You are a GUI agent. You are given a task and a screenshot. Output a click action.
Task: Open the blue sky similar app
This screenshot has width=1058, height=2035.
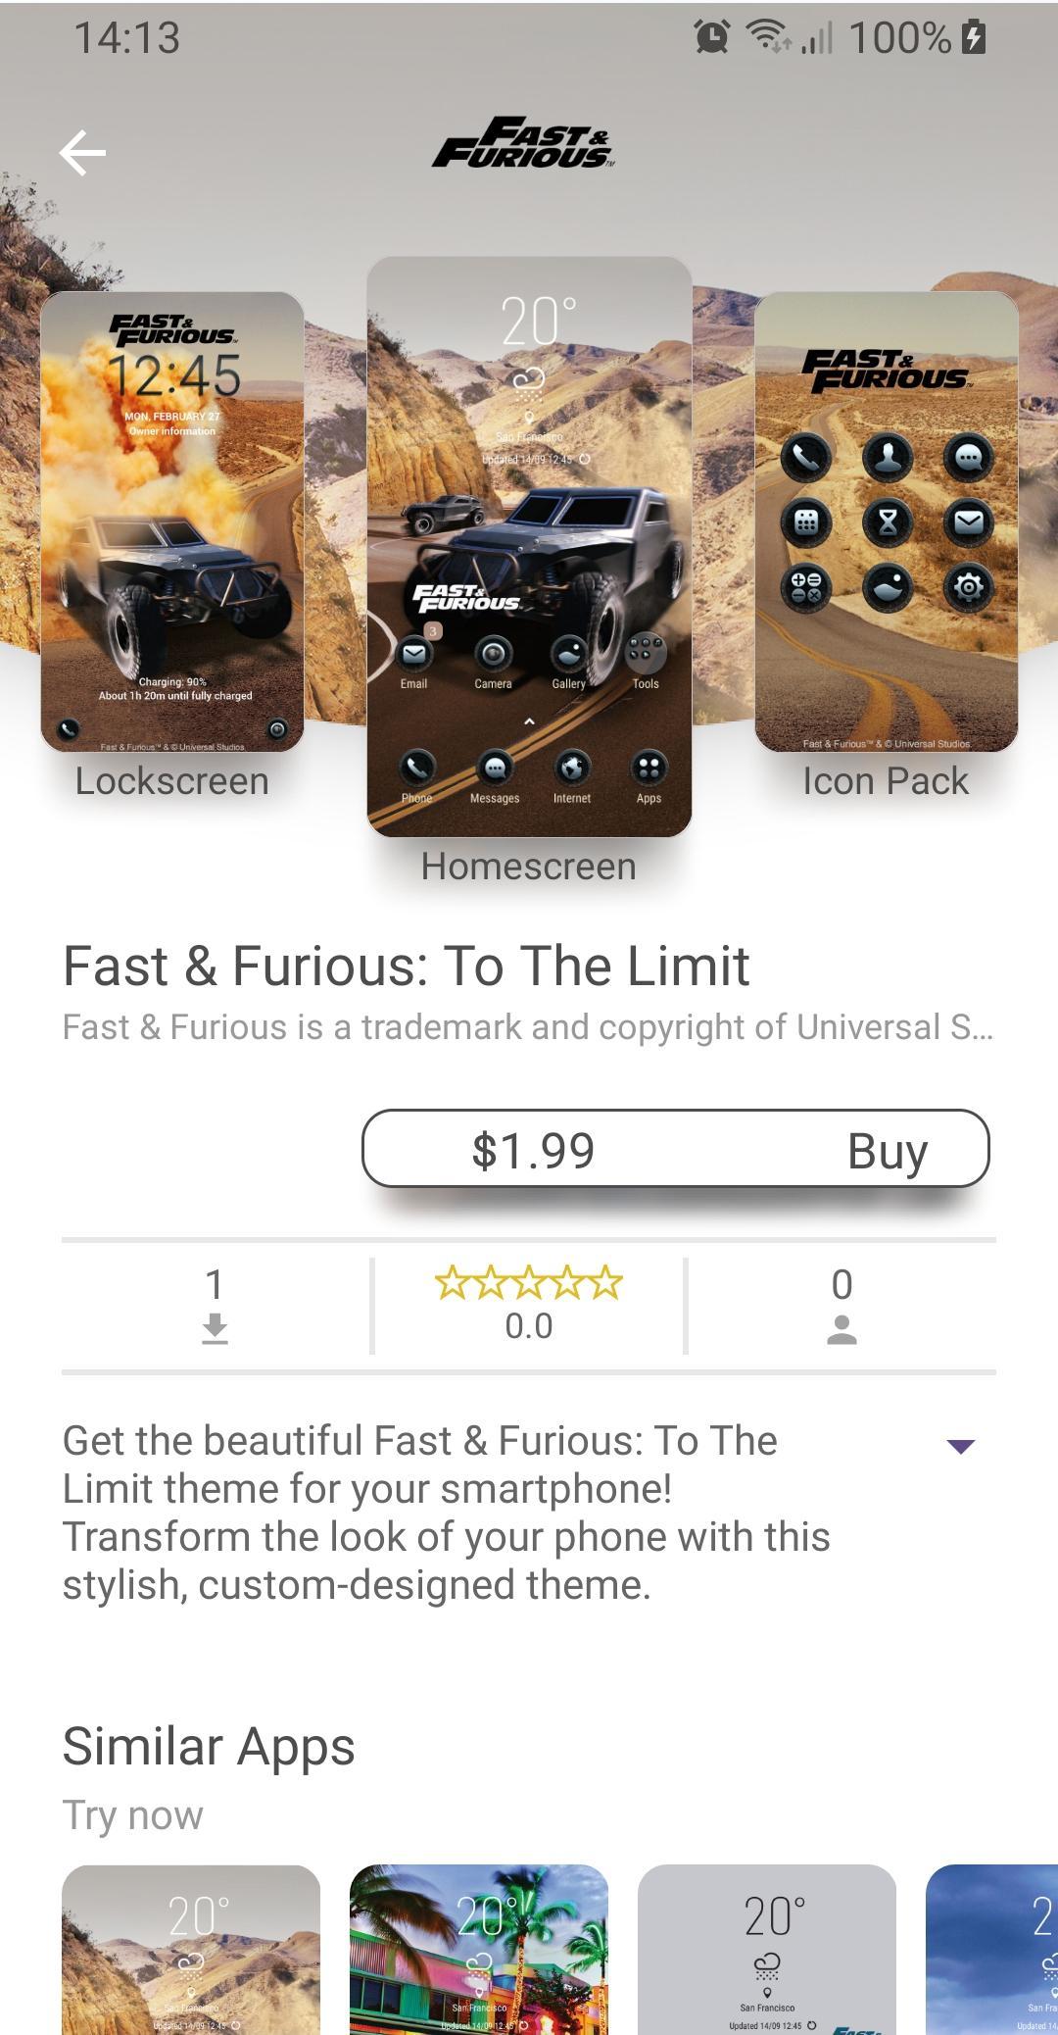(991, 1950)
